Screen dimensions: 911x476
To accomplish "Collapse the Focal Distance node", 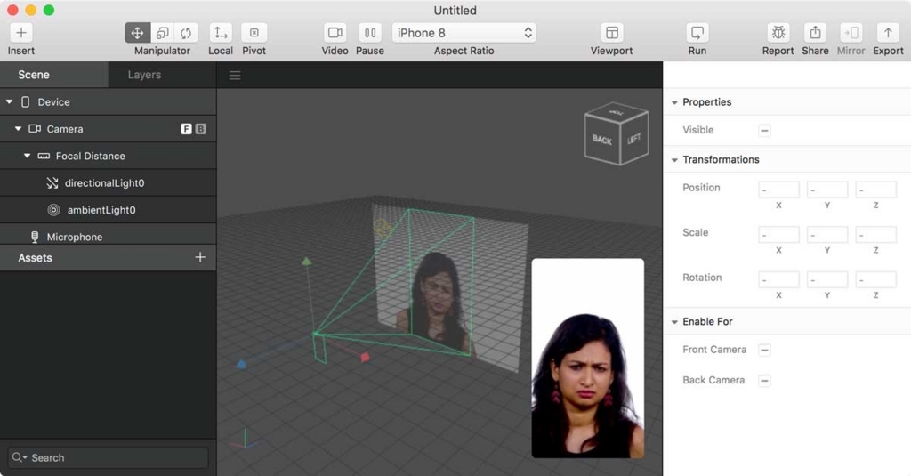I will point(28,156).
